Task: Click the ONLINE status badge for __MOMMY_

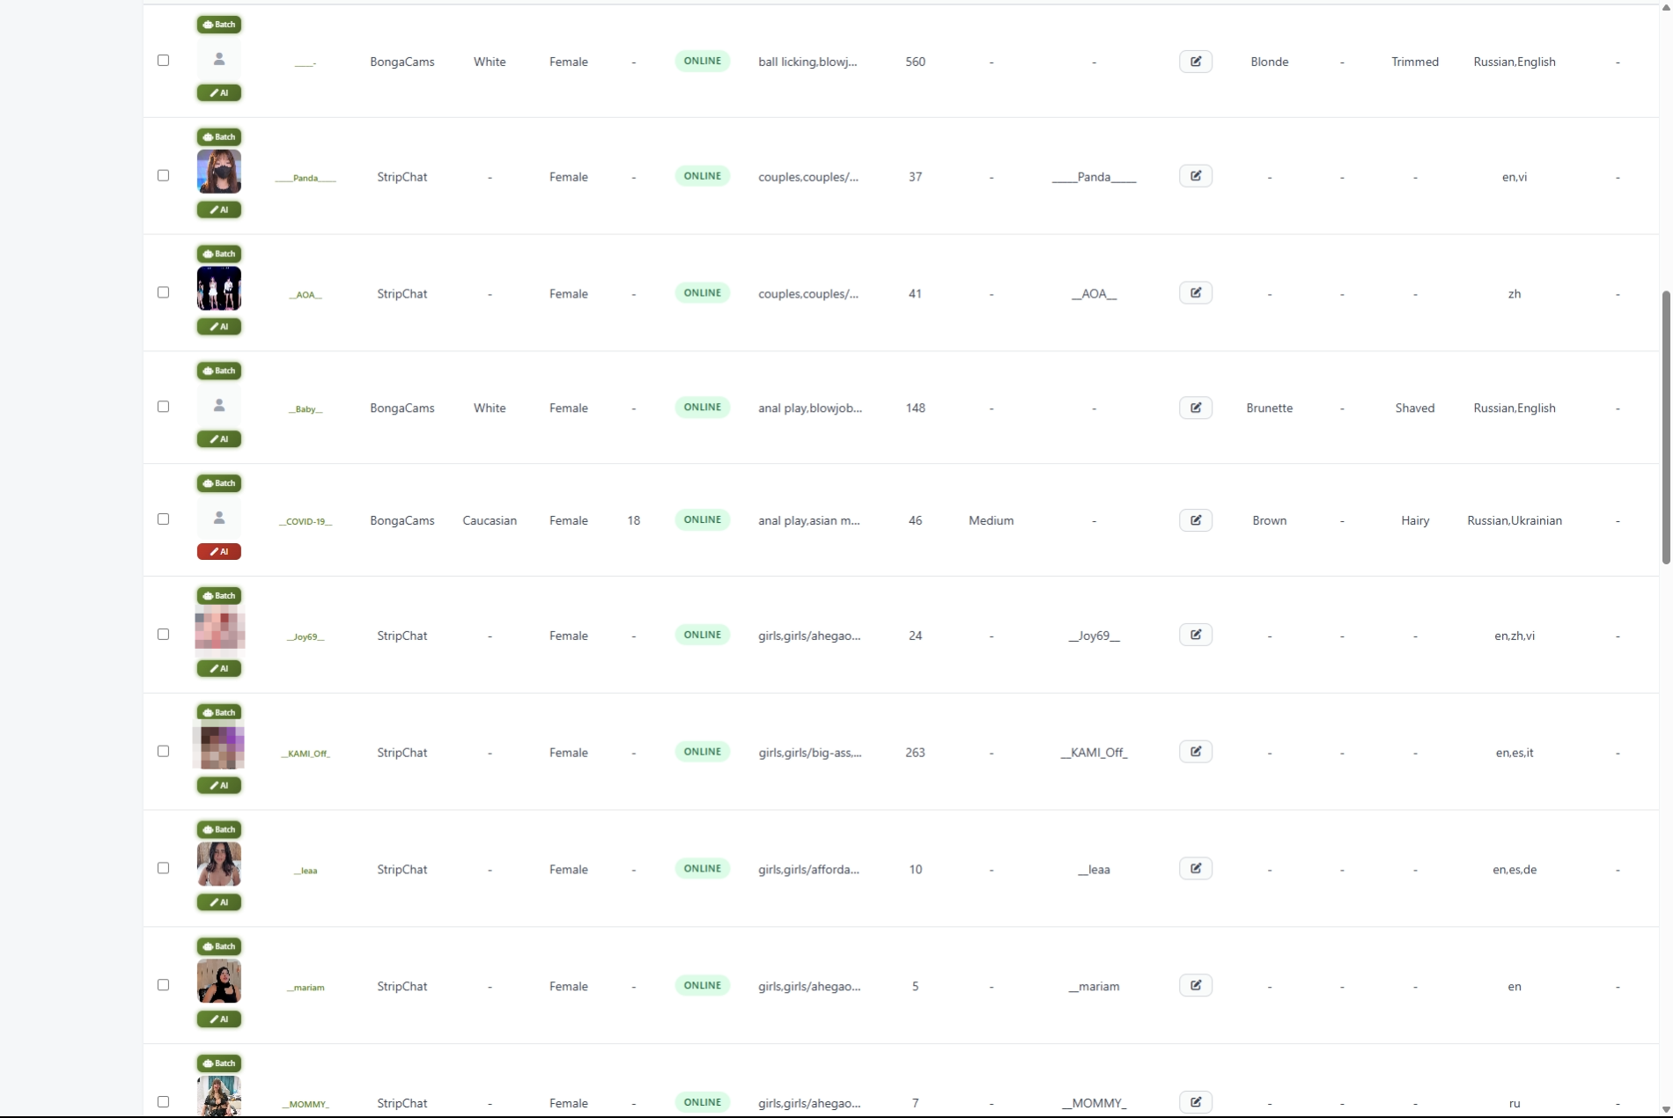Action: pyautogui.click(x=702, y=1102)
